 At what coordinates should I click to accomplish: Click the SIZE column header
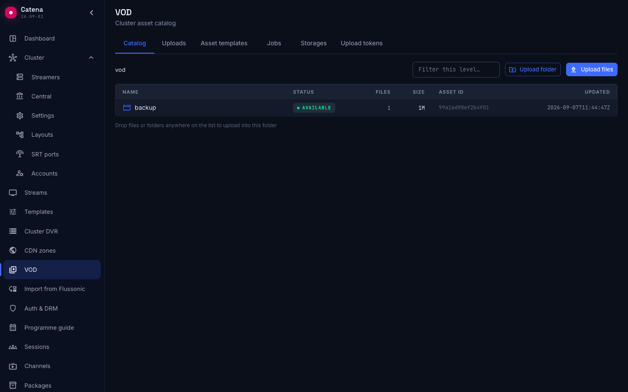pos(419,92)
